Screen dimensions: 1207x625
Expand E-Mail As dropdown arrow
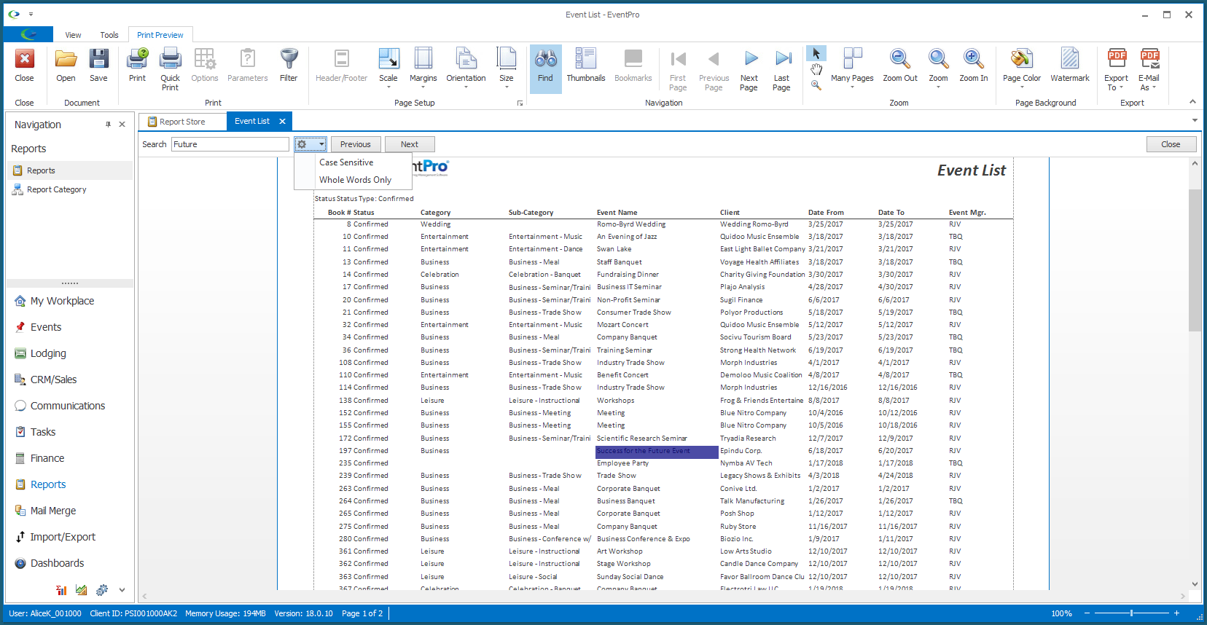1154,88
